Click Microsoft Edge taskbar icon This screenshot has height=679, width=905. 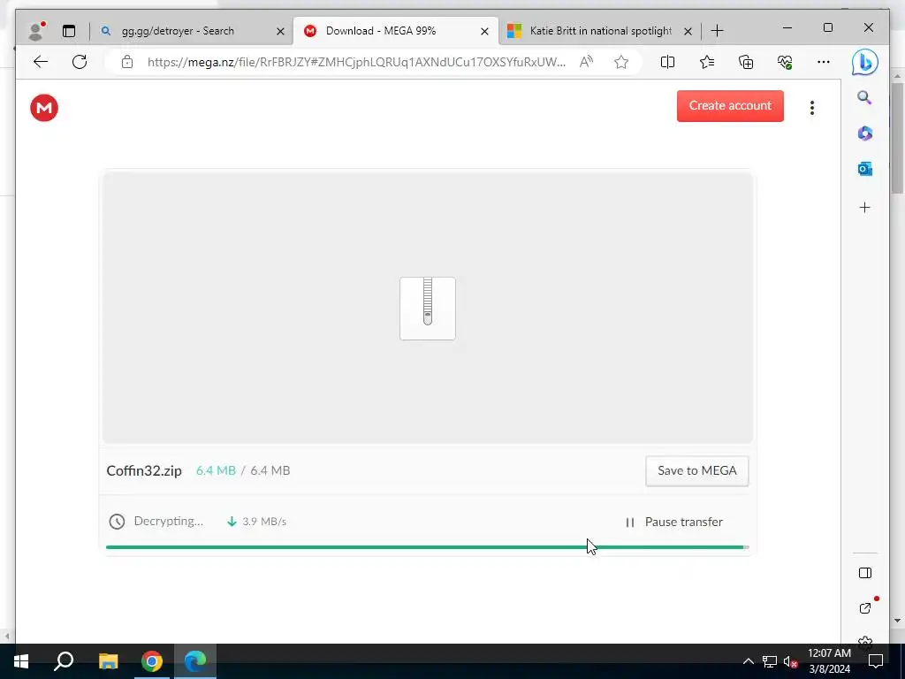pyautogui.click(x=195, y=661)
